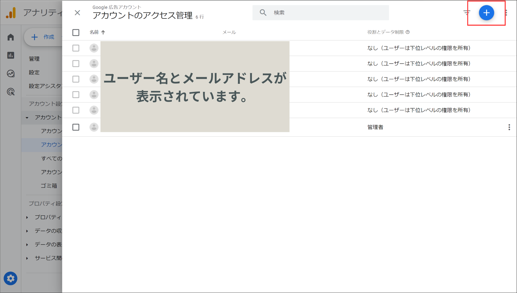Collapse the アカウント tree section
The width and height of the screenshot is (517, 293).
pos(27,118)
